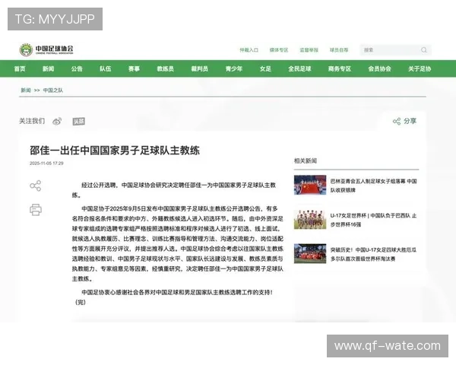Screen dimensions: 456x365
Task: Select 会员协会 in the navigation bar
Action: [x=379, y=68]
